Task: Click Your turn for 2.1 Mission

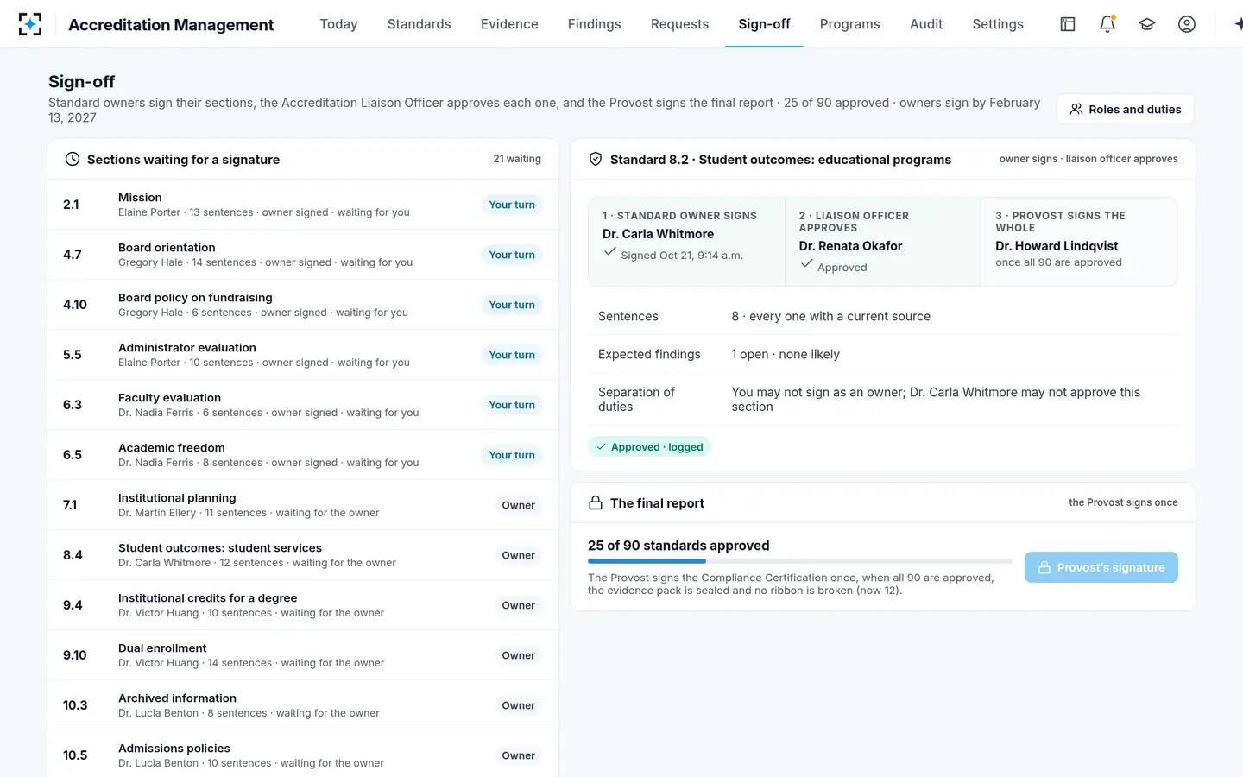Action: pyautogui.click(x=512, y=205)
